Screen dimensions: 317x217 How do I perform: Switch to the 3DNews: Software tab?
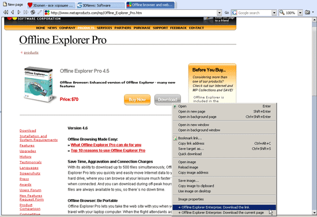pyautogui.click(x=100, y=5)
